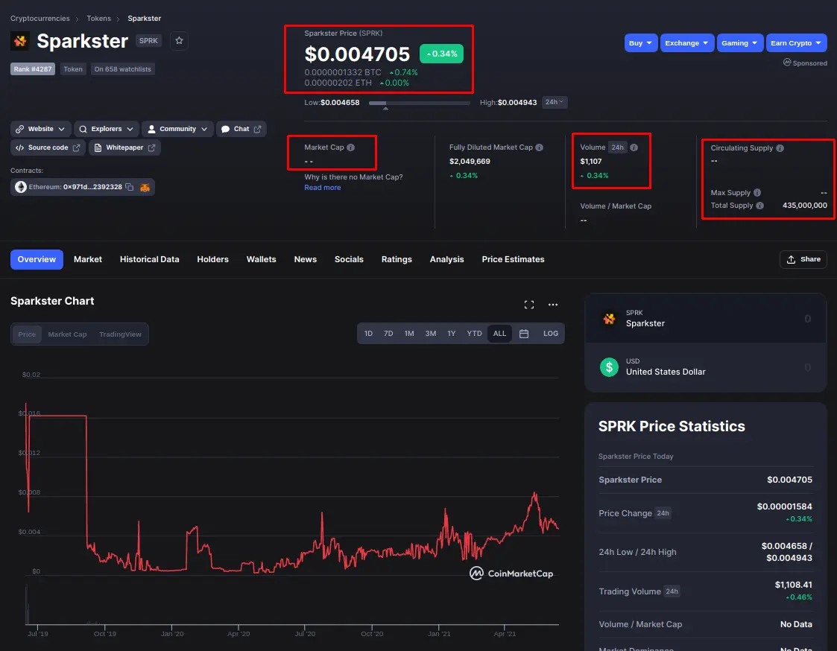Add token to MetaMask via fox icon
The height and width of the screenshot is (651, 837).
pyautogui.click(x=145, y=187)
